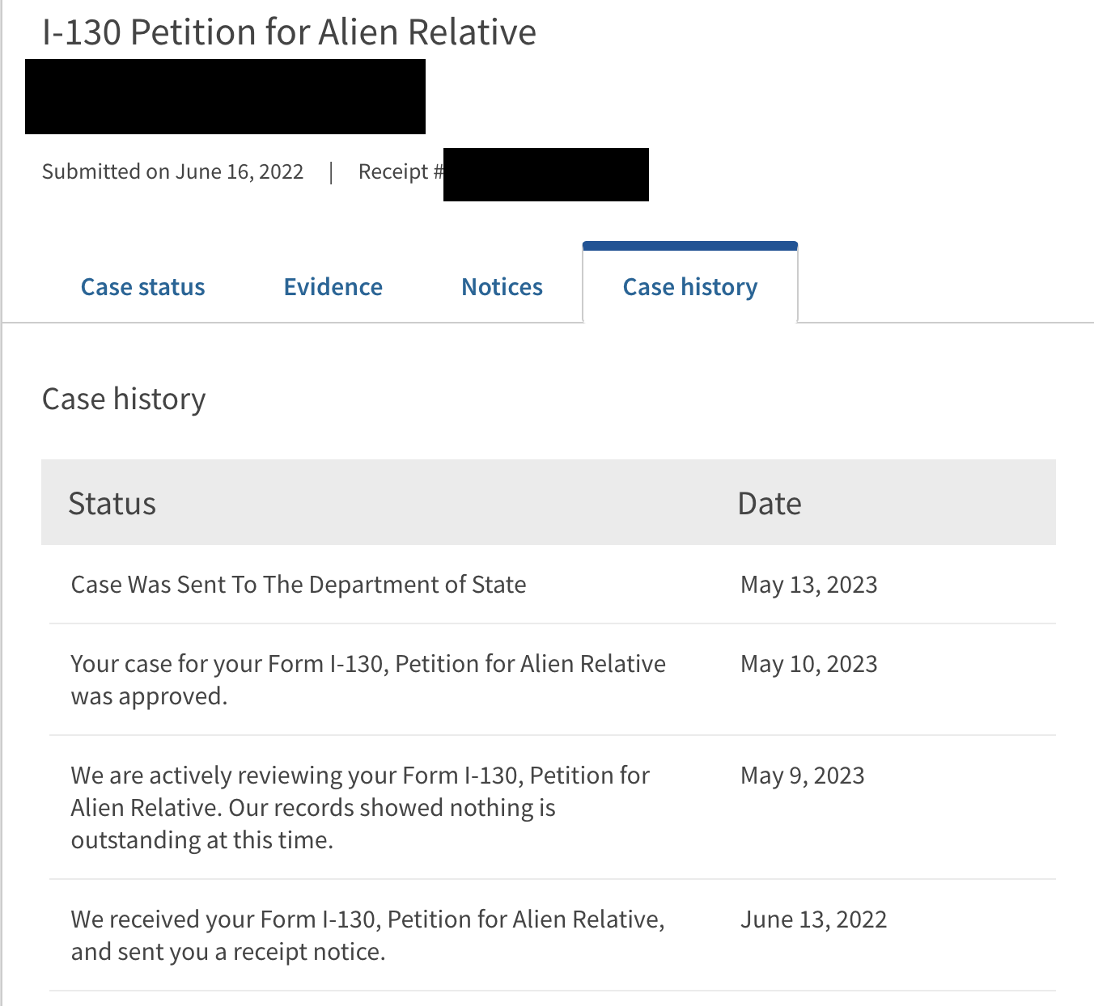Switch to the Evidence tab
Screen dimensions: 1094x1006
pyautogui.click(x=333, y=287)
